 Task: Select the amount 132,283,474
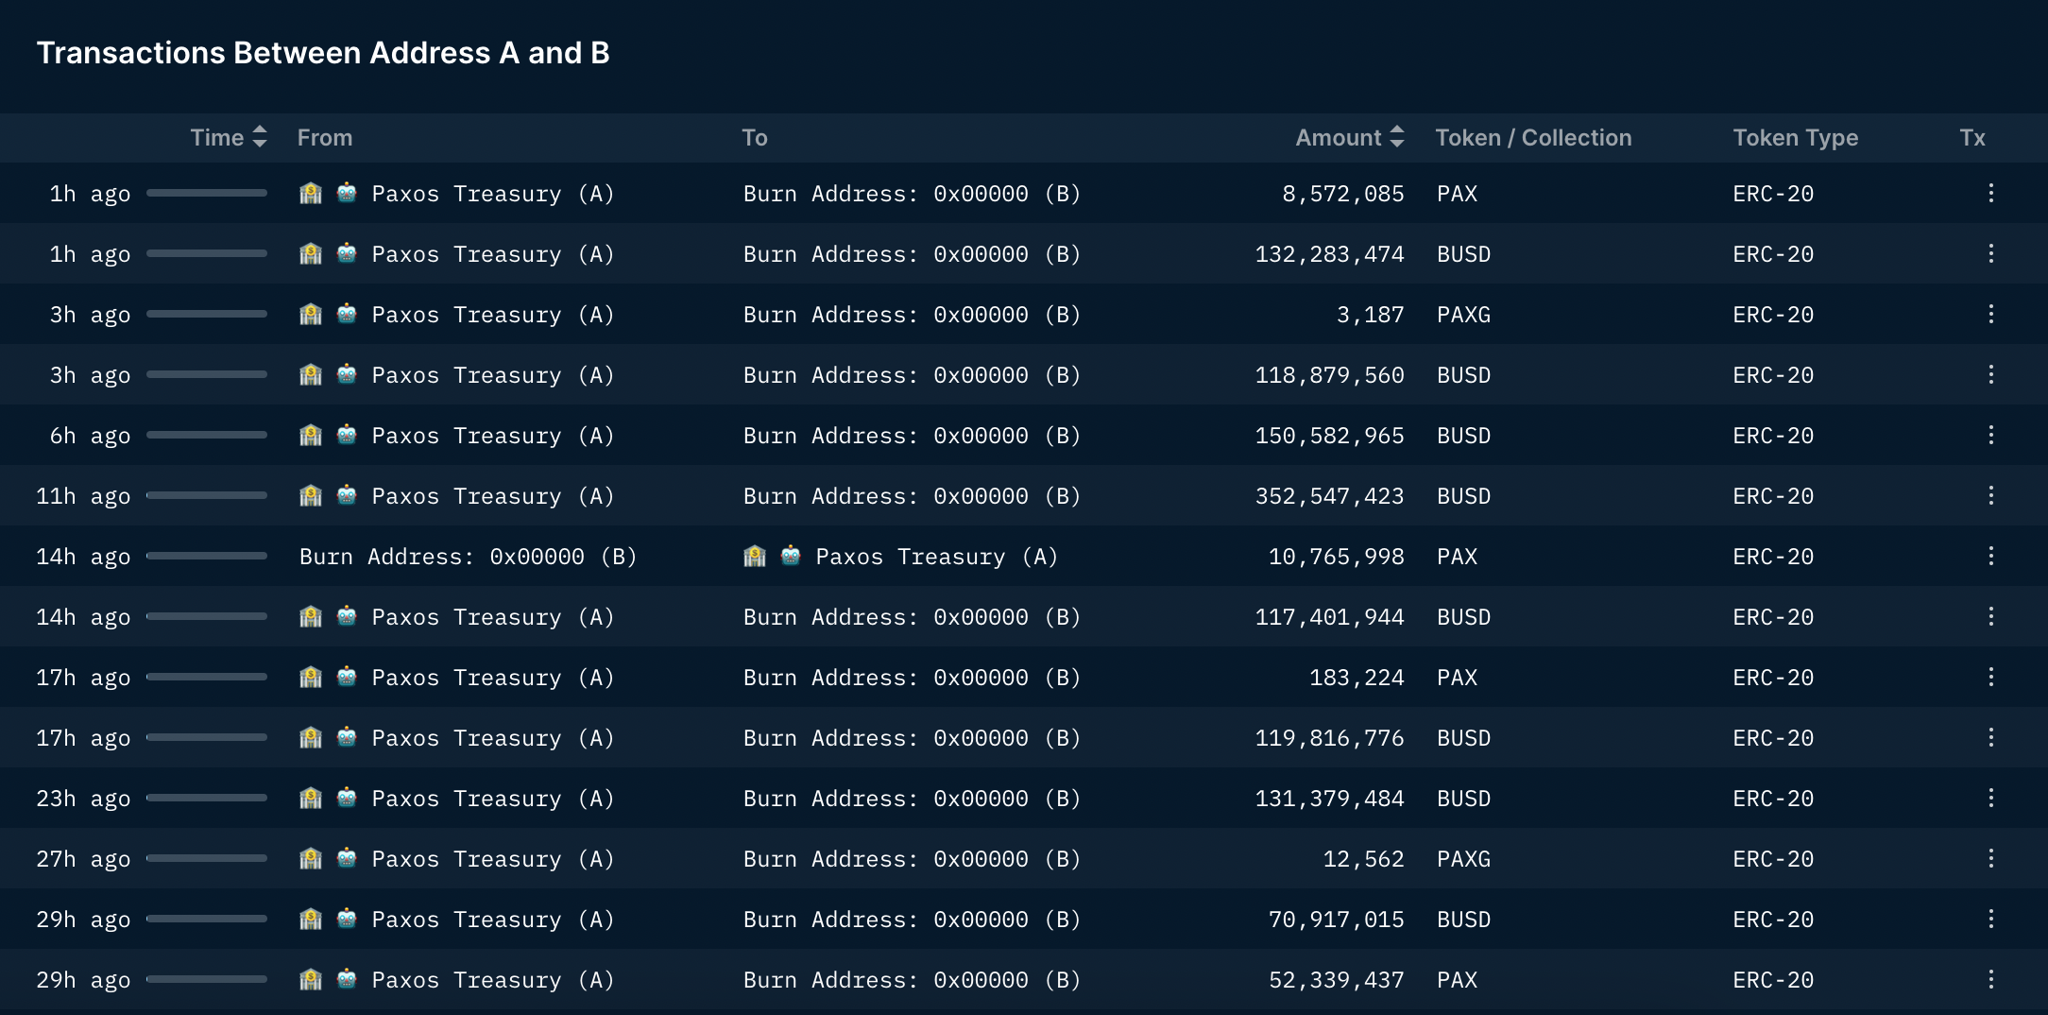click(1329, 254)
